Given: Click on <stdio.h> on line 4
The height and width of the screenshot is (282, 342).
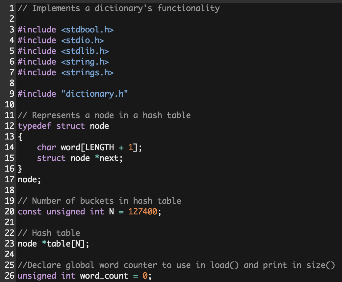Looking at the screenshot, I should click(83, 40).
